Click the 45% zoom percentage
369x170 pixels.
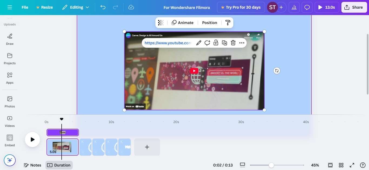click(315, 165)
